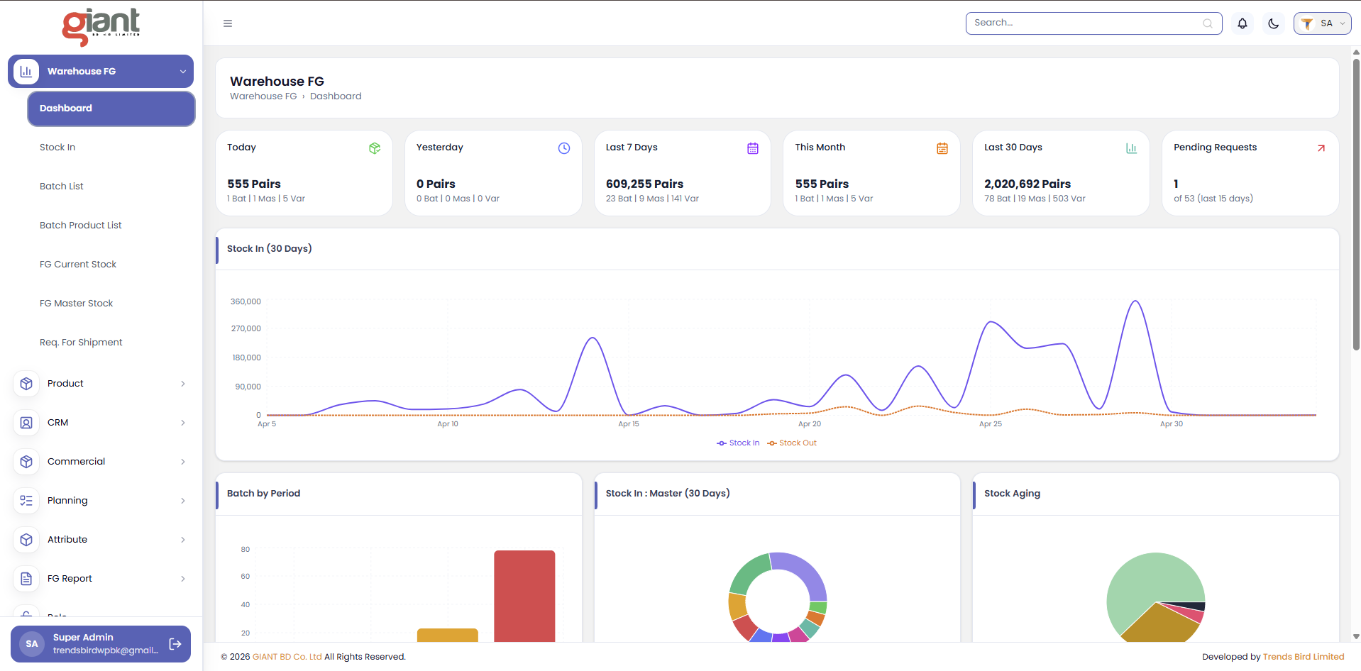Viewport: 1361px width, 671px height.
Task: Click the Warehouse FG sidebar chart icon
Action: 26,72
